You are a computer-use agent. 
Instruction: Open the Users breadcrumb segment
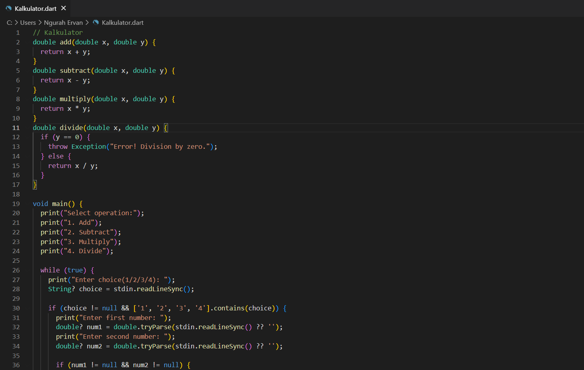(28, 23)
